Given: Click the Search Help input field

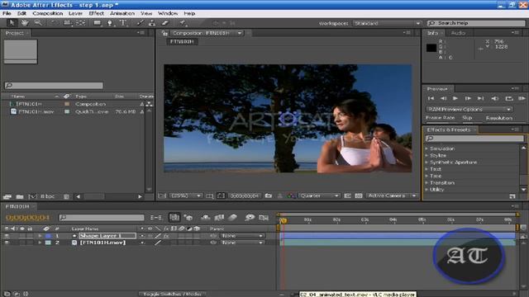Looking at the screenshot, I should (x=476, y=23).
